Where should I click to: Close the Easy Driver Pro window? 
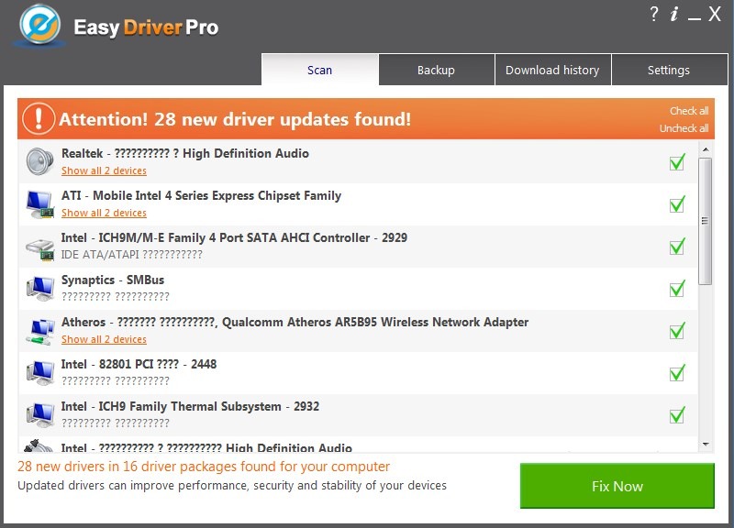(x=715, y=14)
